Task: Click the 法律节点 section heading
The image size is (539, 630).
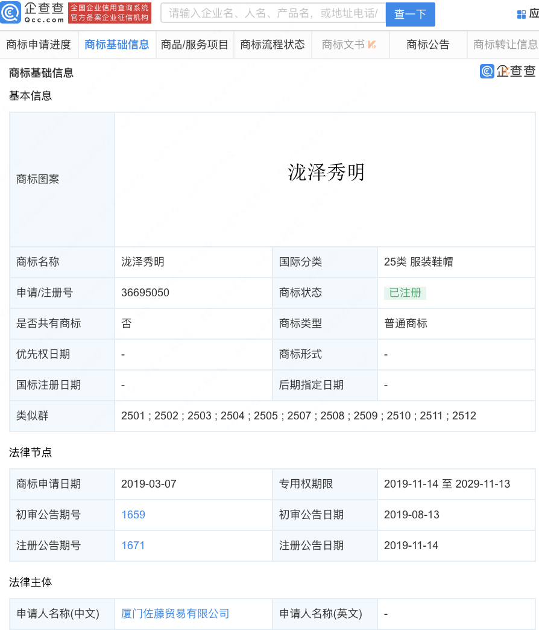Action: [x=31, y=453]
